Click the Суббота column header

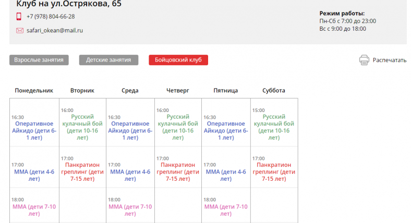(274, 90)
